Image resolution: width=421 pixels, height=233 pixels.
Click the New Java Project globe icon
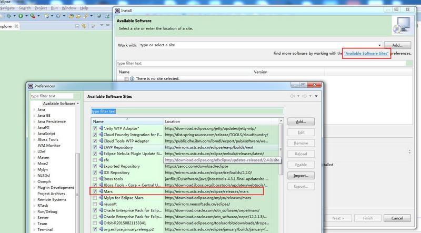[47, 16]
